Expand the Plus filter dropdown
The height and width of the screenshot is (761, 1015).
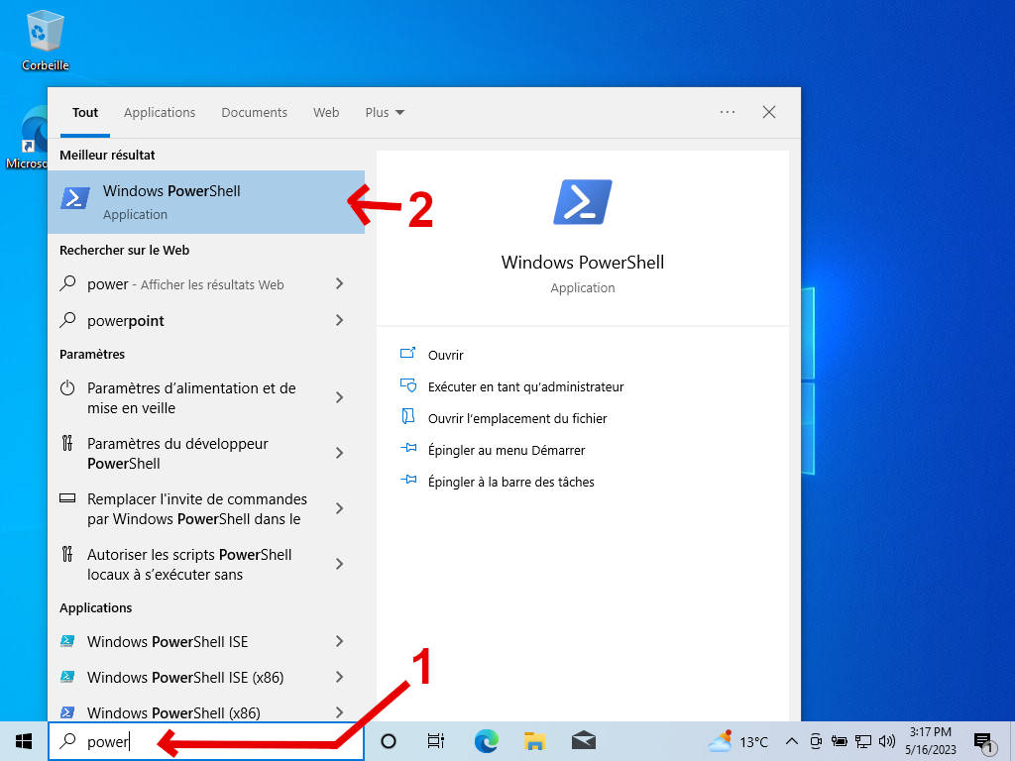click(385, 113)
